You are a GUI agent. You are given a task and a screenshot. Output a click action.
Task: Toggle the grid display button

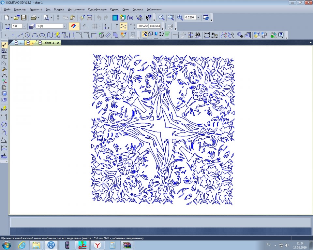pos(95,26)
